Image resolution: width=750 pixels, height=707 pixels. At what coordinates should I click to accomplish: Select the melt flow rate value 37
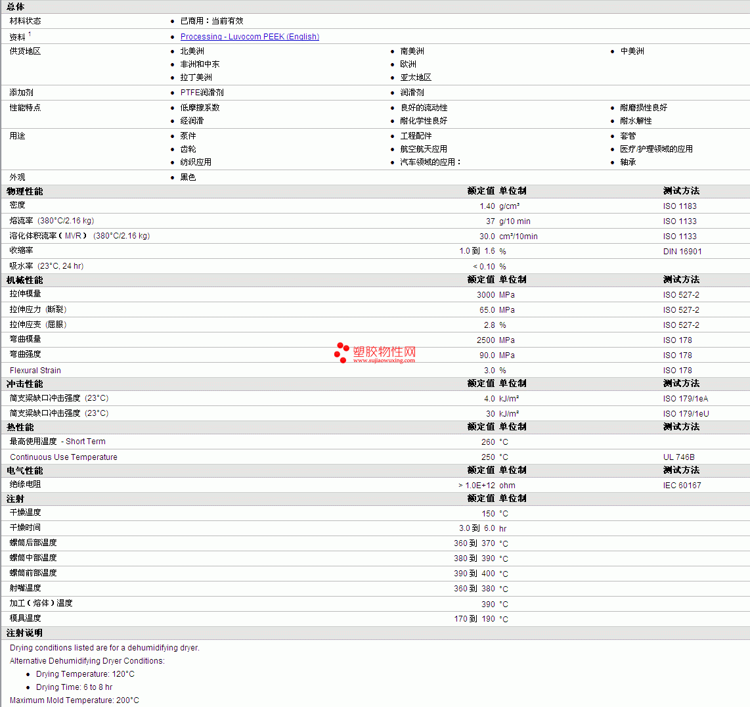tap(491, 221)
